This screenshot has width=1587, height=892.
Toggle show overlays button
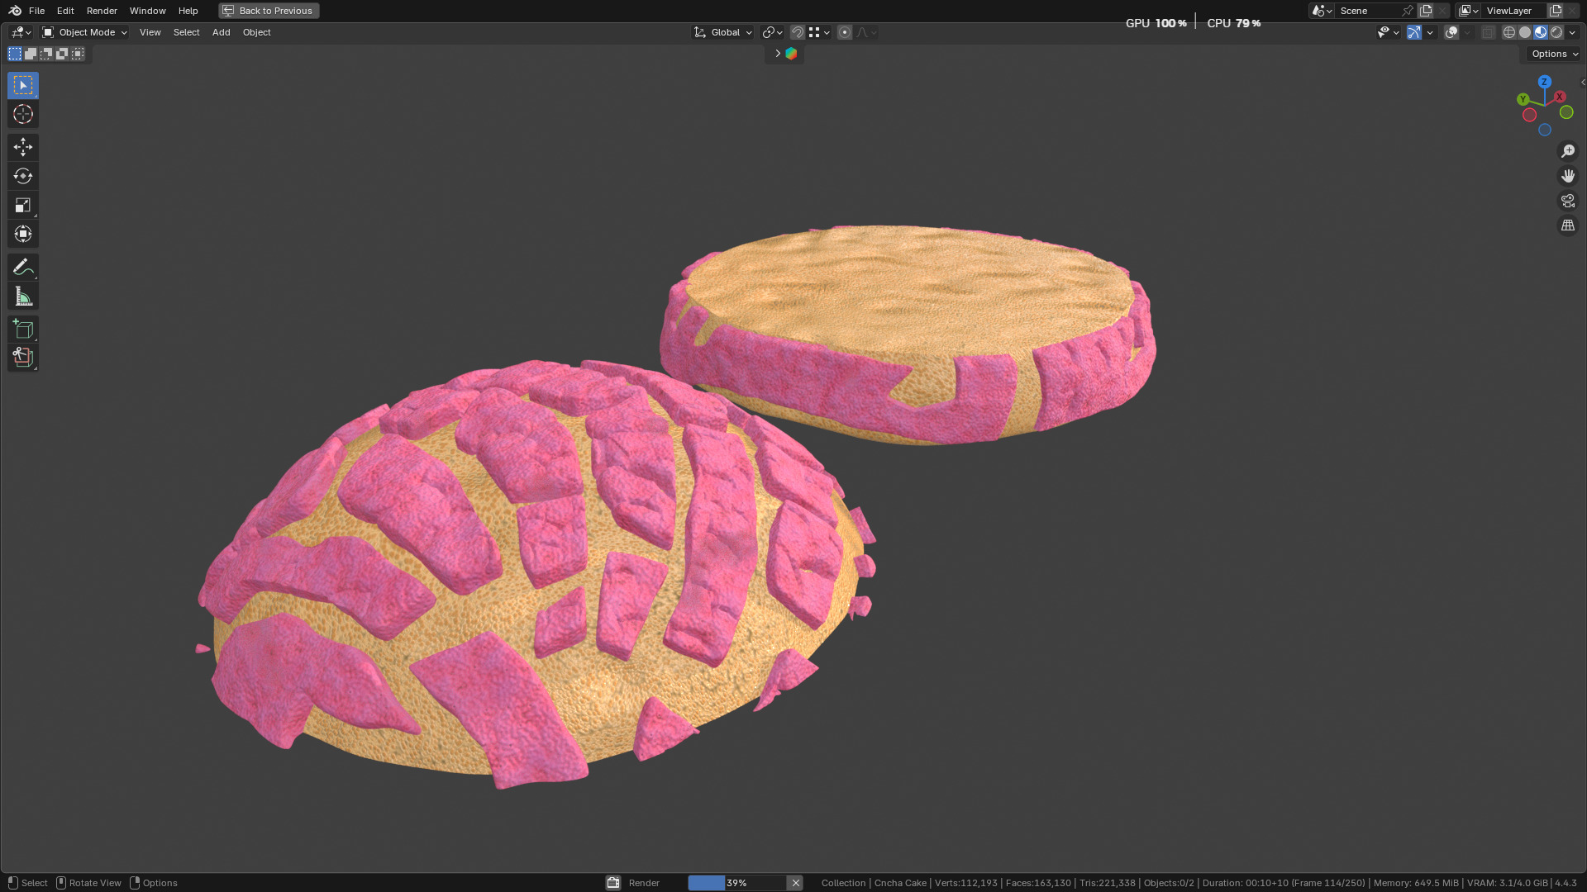[x=1451, y=32]
